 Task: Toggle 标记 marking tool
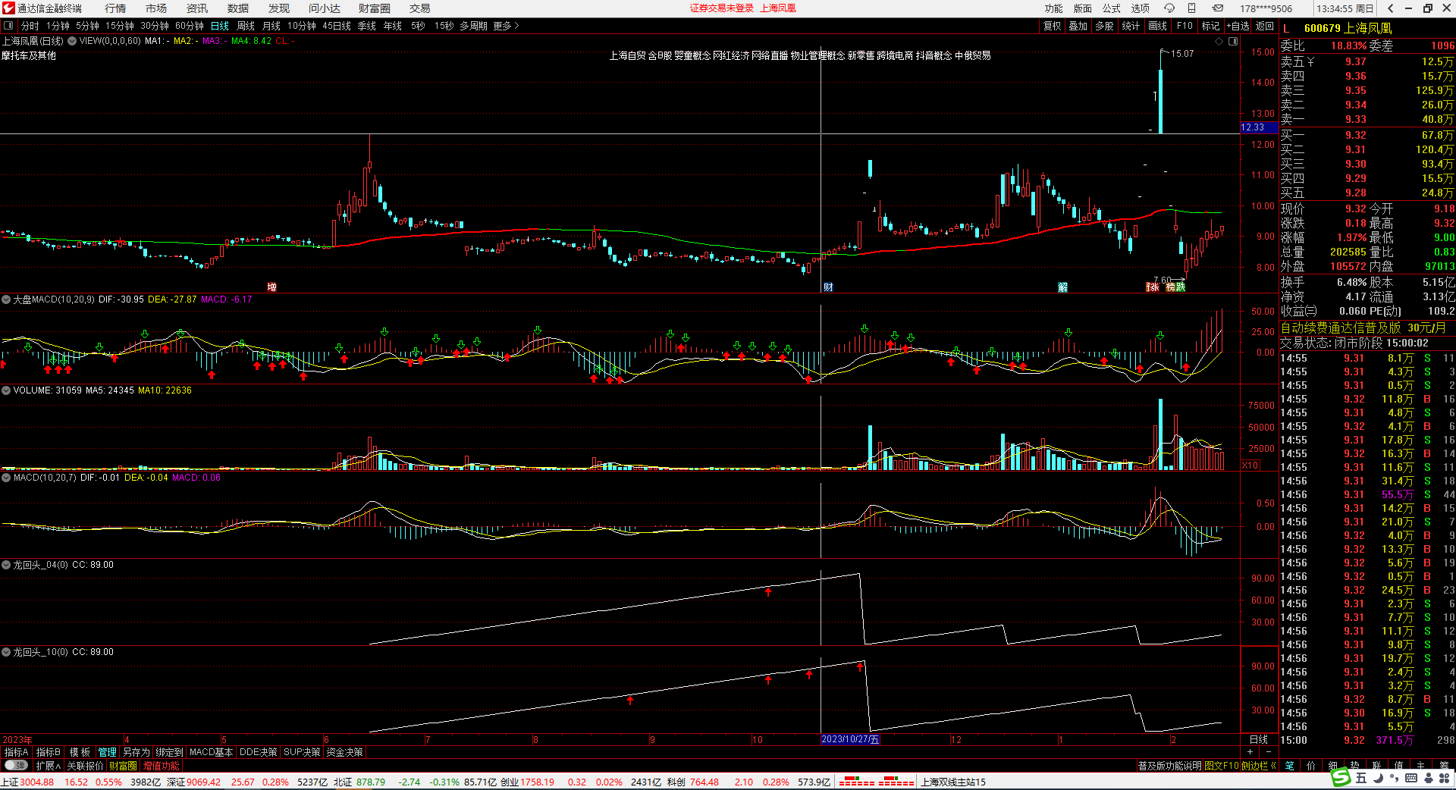pyautogui.click(x=1210, y=26)
